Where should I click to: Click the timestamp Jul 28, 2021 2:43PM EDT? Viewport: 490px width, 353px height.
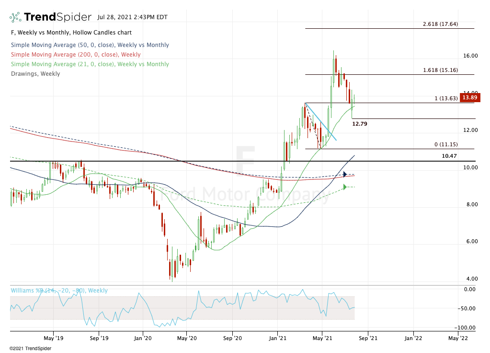[x=133, y=17]
